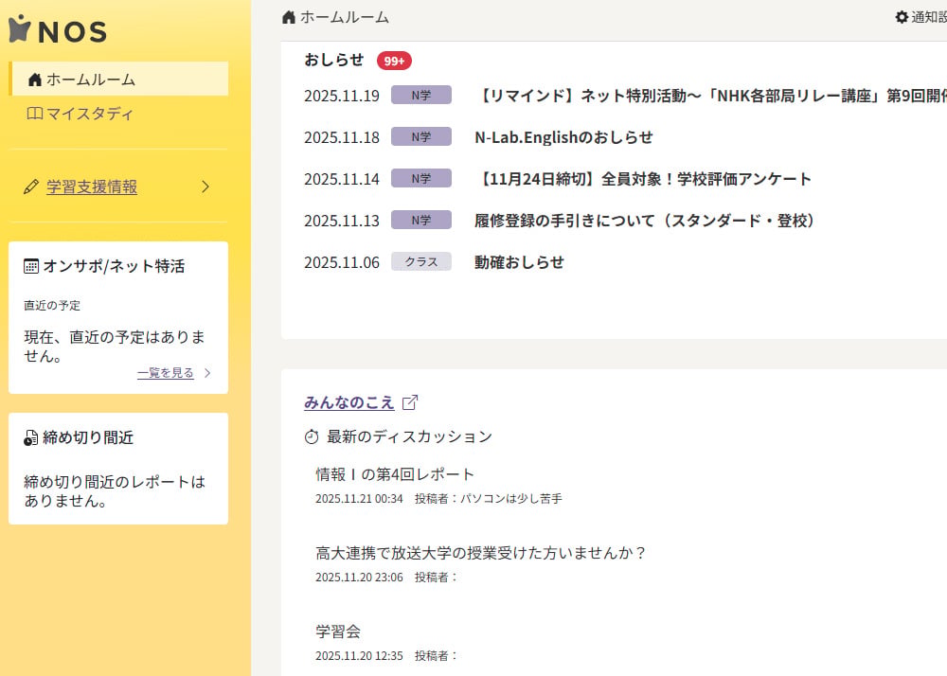Image resolution: width=947 pixels, height=676 pixels.
Task: Click the clock icon by 最新のディスカッション
Action: (x=311, y=436)
